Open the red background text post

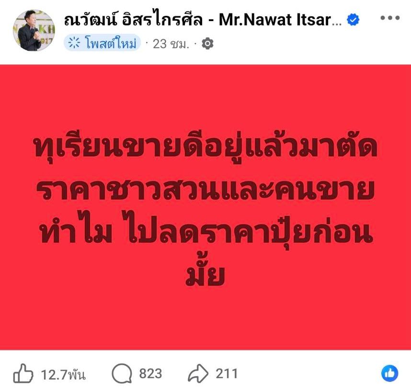point(205,207)
